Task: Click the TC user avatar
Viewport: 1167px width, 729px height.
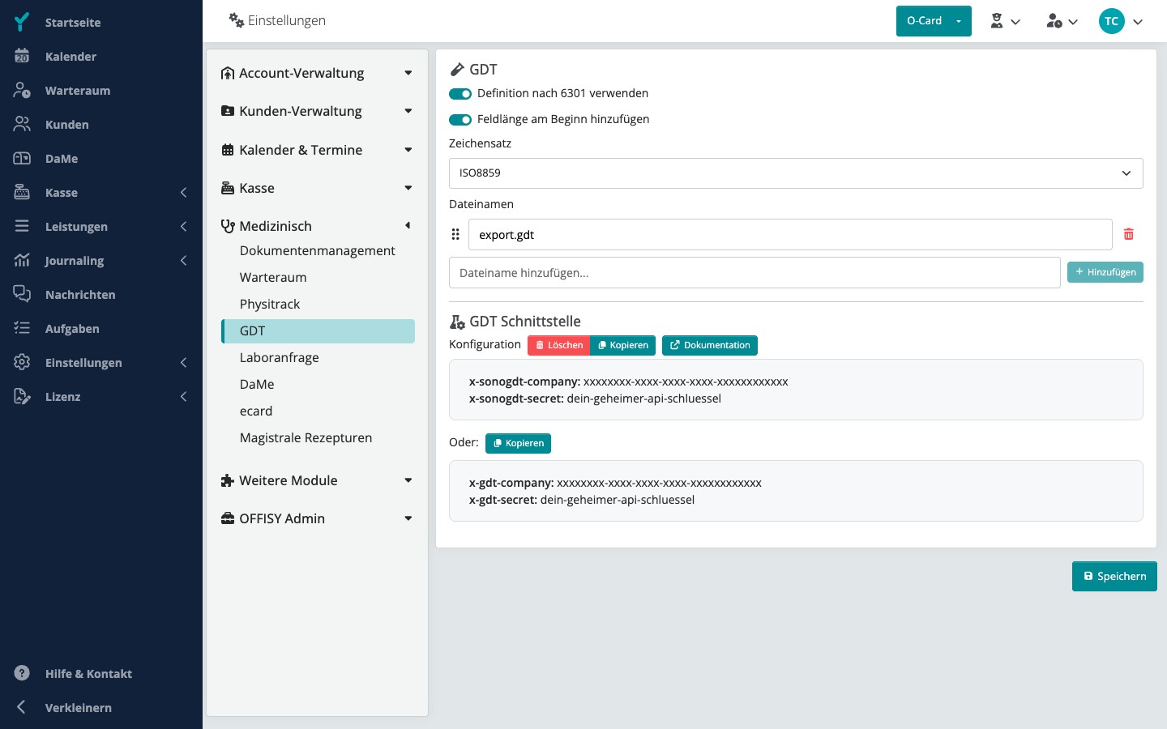Action: coord(1111,21)
